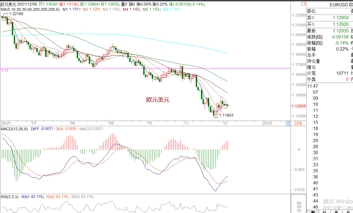Click the RSI2 43.116 value
The width and height of the screenshot is (353, 213).
click(58, 197)
